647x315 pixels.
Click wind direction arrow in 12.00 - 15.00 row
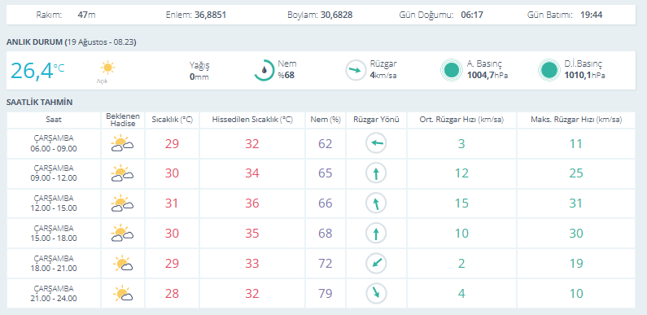tap(376, 203)
